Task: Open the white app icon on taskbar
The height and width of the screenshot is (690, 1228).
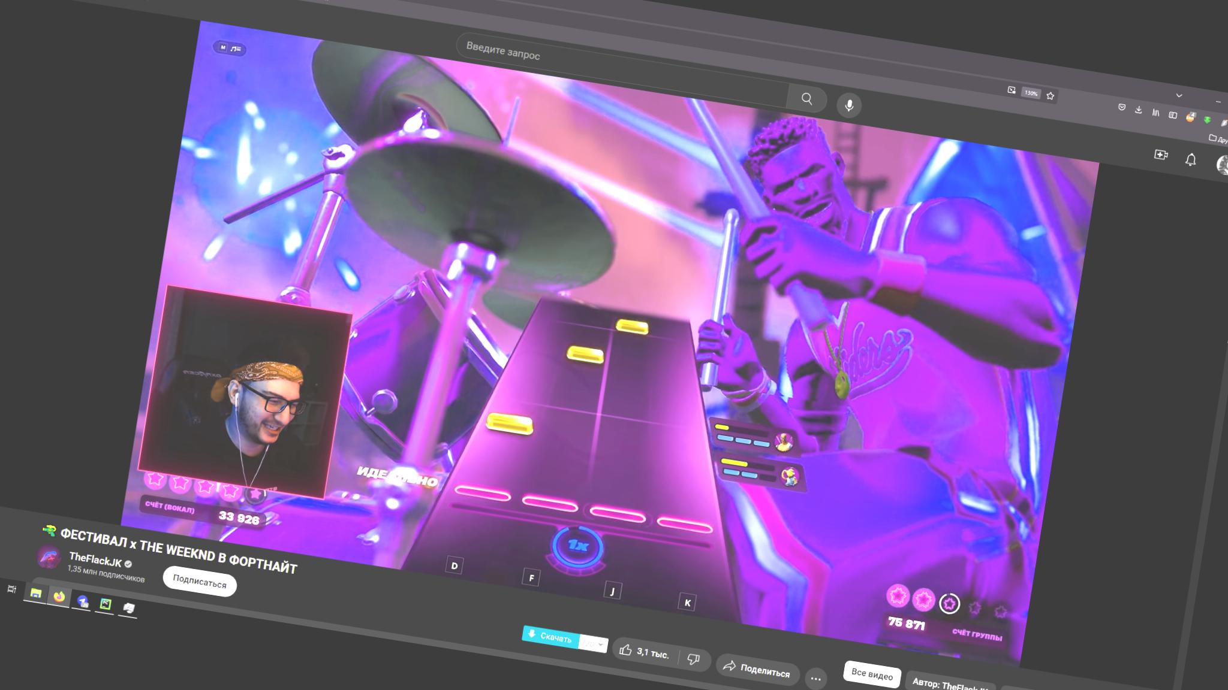Action: [129, 608]
